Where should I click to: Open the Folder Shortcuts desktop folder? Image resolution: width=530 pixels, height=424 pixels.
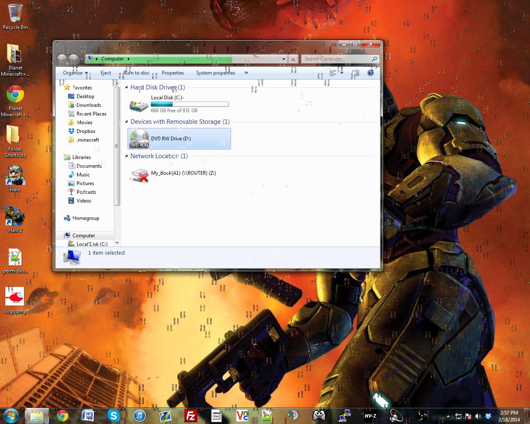click(15, 142)
